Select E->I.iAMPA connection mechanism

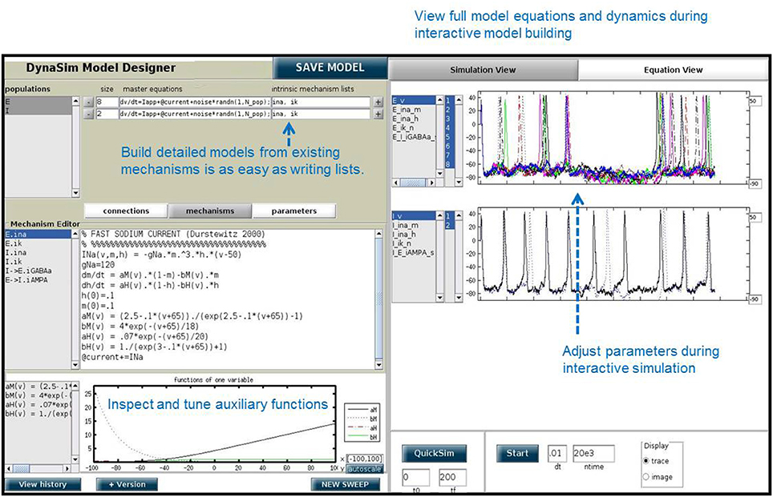point(38,280)
